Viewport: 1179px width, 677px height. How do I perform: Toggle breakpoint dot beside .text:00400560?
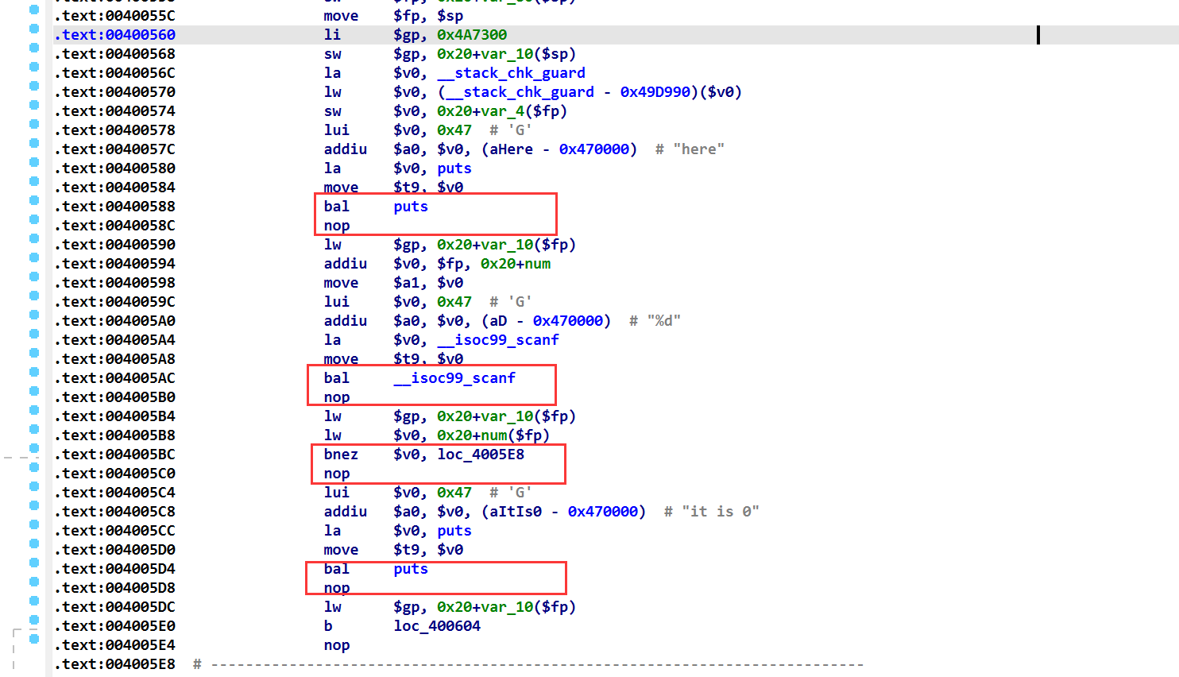[34, 29]
